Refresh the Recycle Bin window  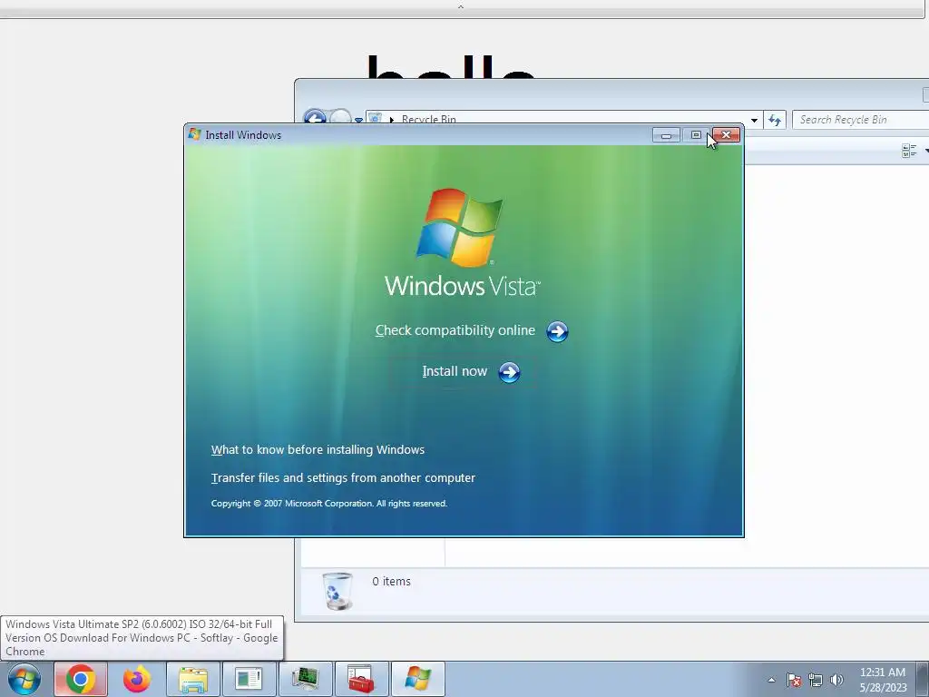coord(775,121)
